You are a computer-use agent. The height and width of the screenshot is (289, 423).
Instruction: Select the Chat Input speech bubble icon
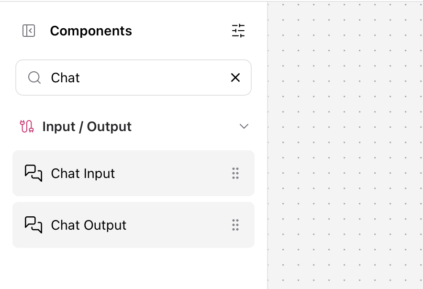pyautogui.click(x=33, y=173)
